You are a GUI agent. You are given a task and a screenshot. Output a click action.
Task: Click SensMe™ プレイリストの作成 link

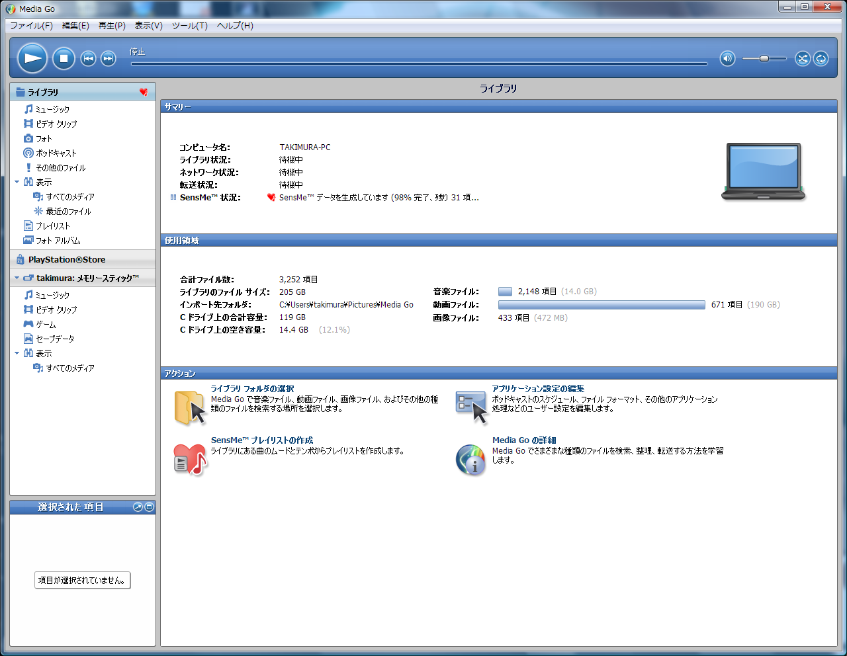[x=262, y=440]
